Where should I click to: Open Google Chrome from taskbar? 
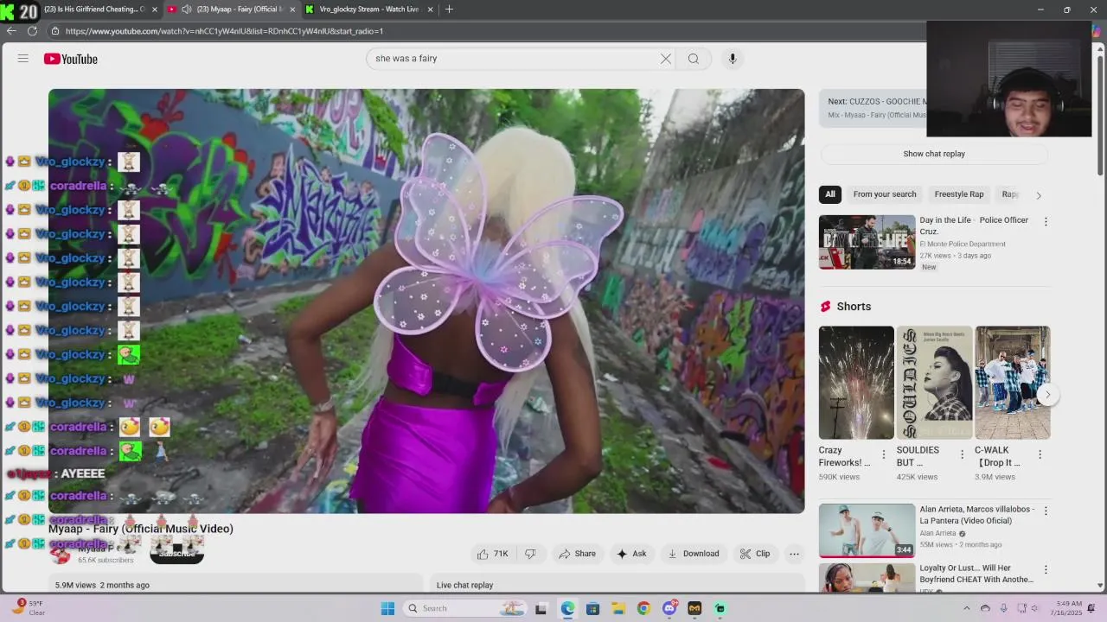point(643,608)
